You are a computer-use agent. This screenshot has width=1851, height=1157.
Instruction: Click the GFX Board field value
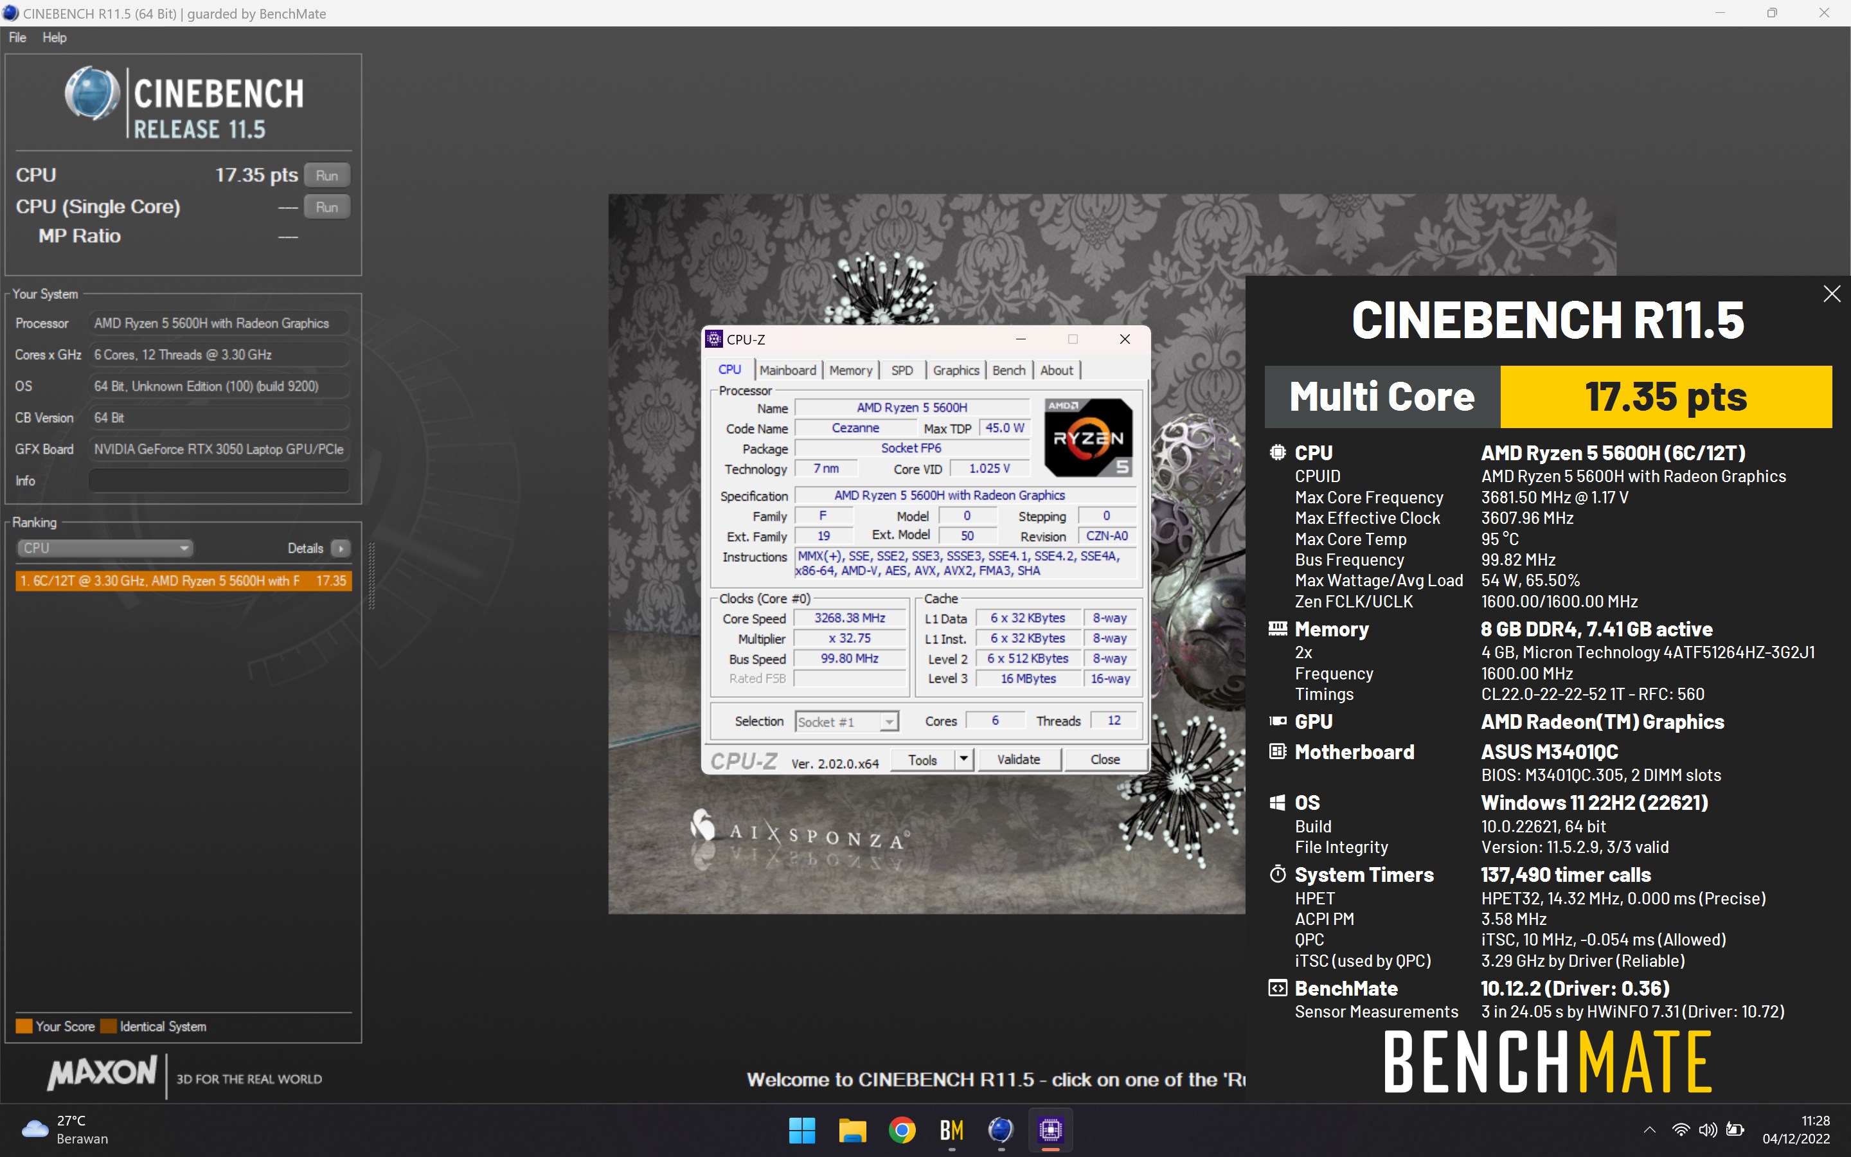click(219, 449)
